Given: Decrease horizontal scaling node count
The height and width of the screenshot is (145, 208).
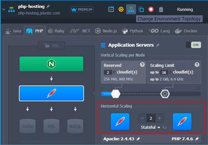Looking at the screenshot, I should 142,118.
